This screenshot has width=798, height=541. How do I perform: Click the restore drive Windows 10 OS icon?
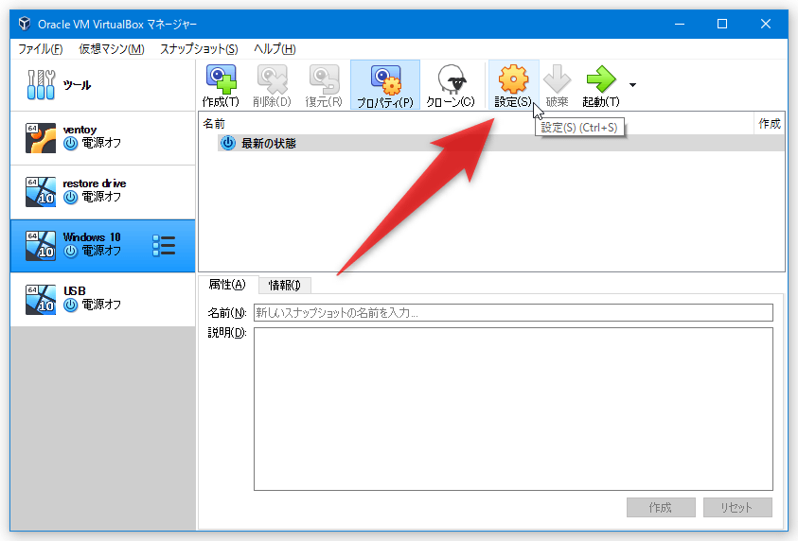pos(41,192)
